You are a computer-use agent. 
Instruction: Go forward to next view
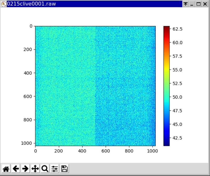tap(25, 169)
